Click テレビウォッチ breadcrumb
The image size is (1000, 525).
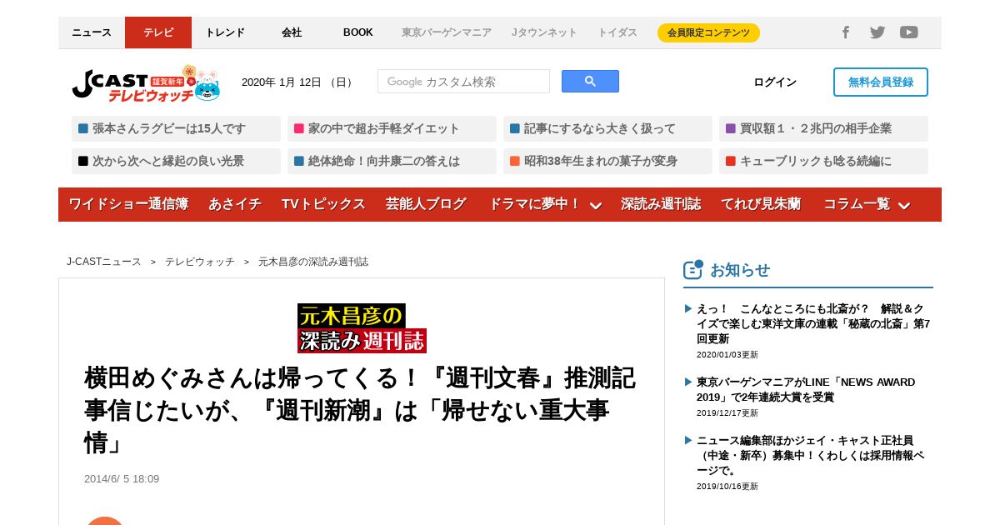click(200, 262)
